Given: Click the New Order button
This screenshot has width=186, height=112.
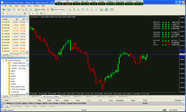Looking at the screenshot, I should coord(40,10).
